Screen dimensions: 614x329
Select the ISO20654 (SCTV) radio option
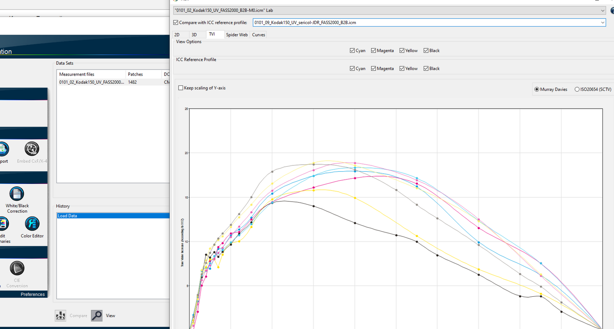click(x=577, y=90)
